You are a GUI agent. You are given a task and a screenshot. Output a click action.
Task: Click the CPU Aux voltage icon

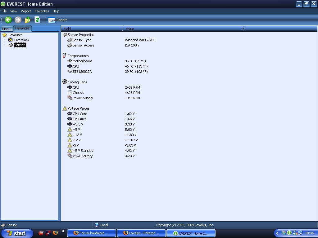pos(70,119)
